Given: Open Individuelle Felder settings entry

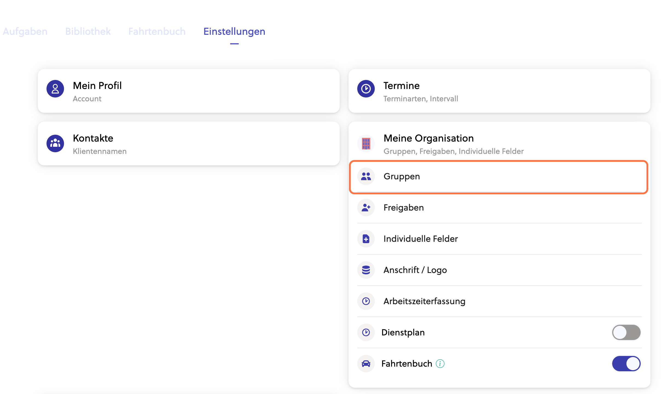Looking at the screenshot, I should click(500, 239).
